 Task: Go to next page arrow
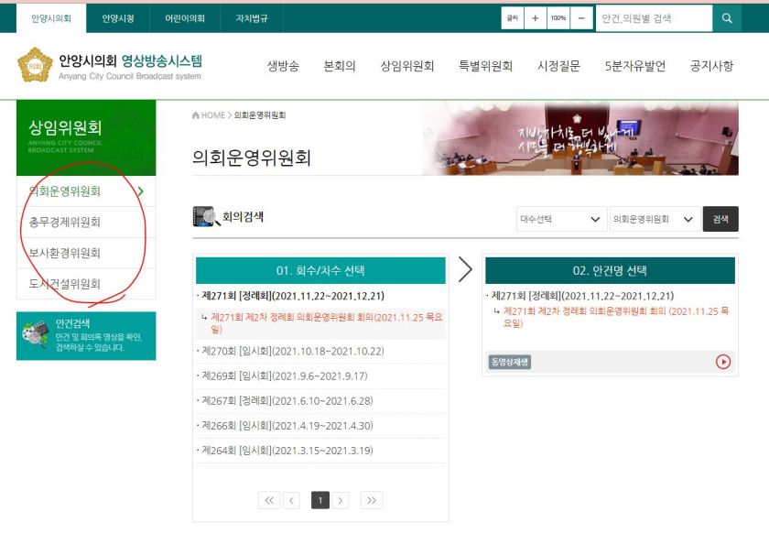pyautogui.click(x=341, y=500)
